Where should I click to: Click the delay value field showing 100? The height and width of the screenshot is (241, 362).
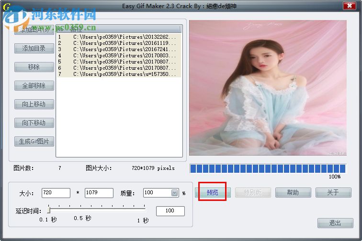170,211
